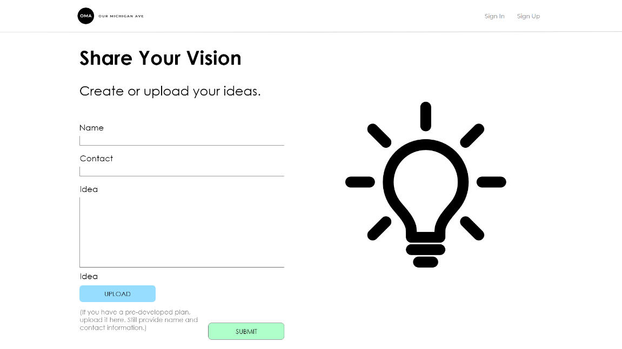This screenshot has width=622, height=349.
Task: Submit the idea form
Action: 246,331
